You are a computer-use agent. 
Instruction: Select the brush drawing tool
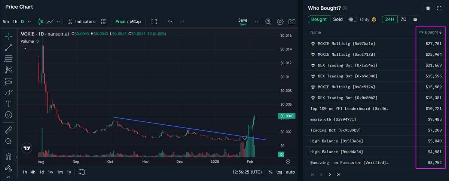8,92
